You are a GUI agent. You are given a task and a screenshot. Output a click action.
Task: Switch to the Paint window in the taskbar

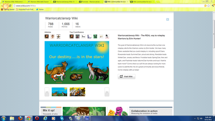(78, 118)
